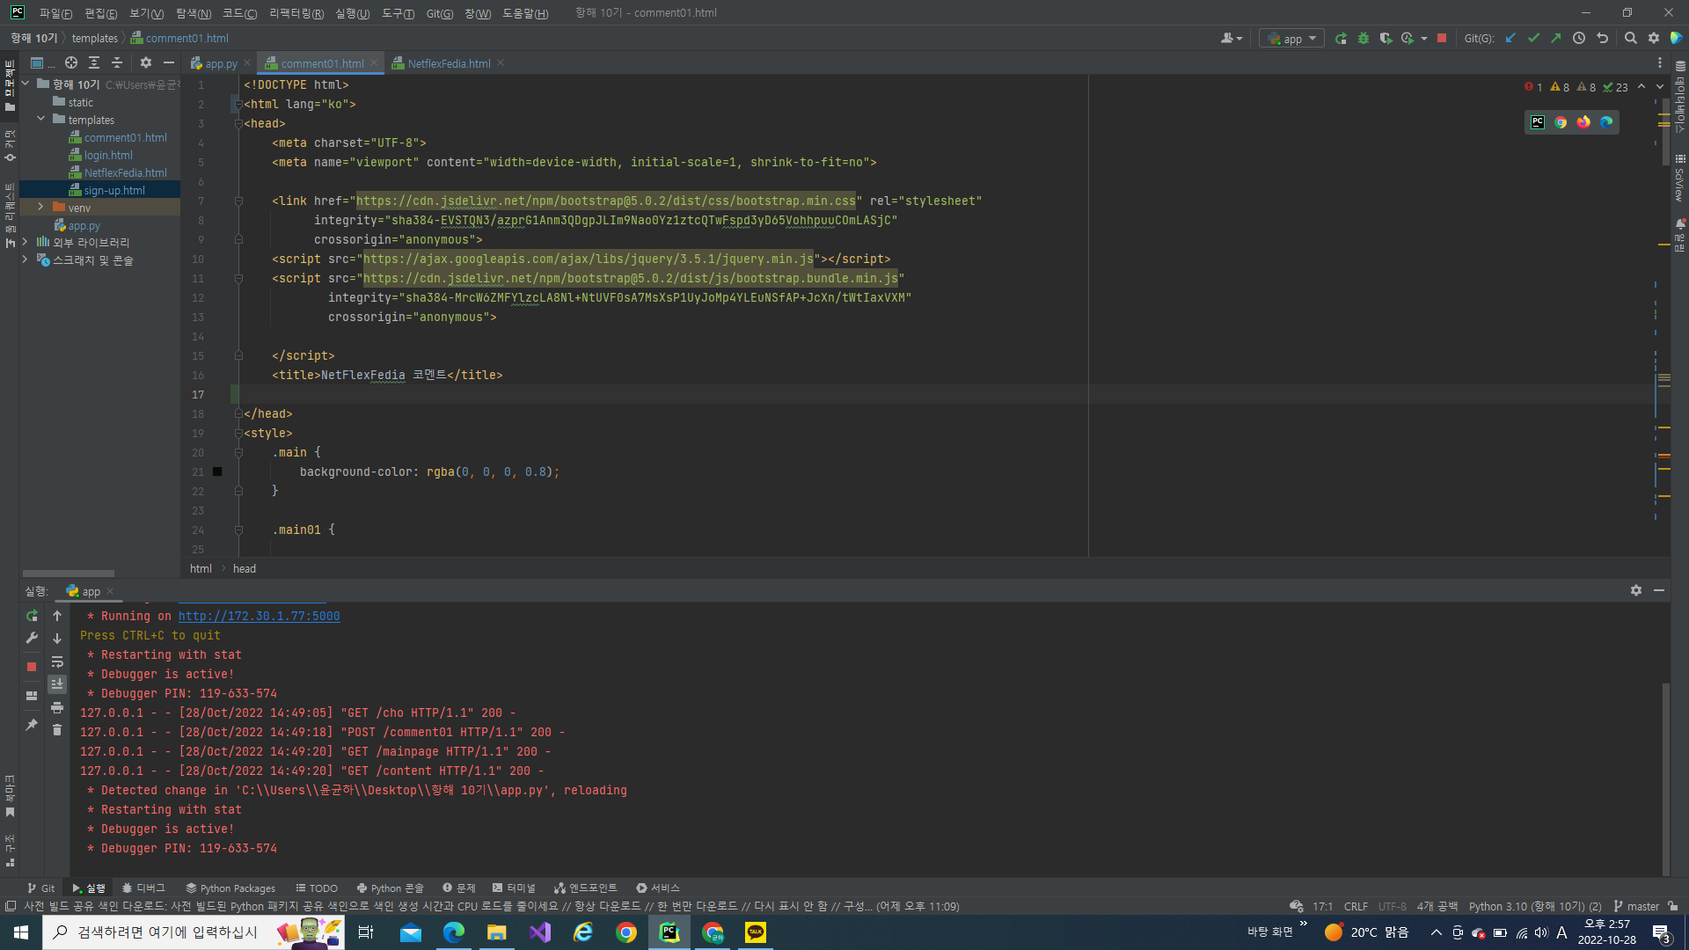Toggle soft-wrap in the Run console

click(x=57, y=661)
